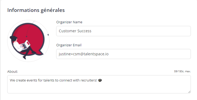The width and height of the screenshot is (197, 100).
Task: Click the Informations générales heading
Action: tap(36, 10)
